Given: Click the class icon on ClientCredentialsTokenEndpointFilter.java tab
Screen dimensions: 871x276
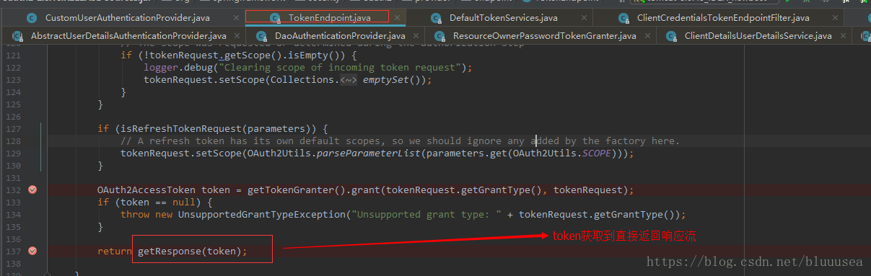Looking at the screenshot, I should (x=623, y=18).
